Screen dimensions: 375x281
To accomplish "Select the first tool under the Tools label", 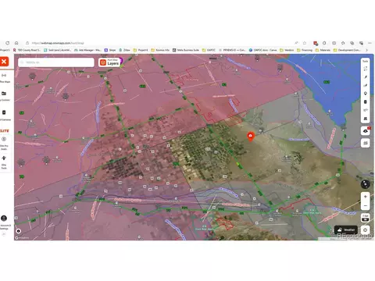I will tap(366, 69).
